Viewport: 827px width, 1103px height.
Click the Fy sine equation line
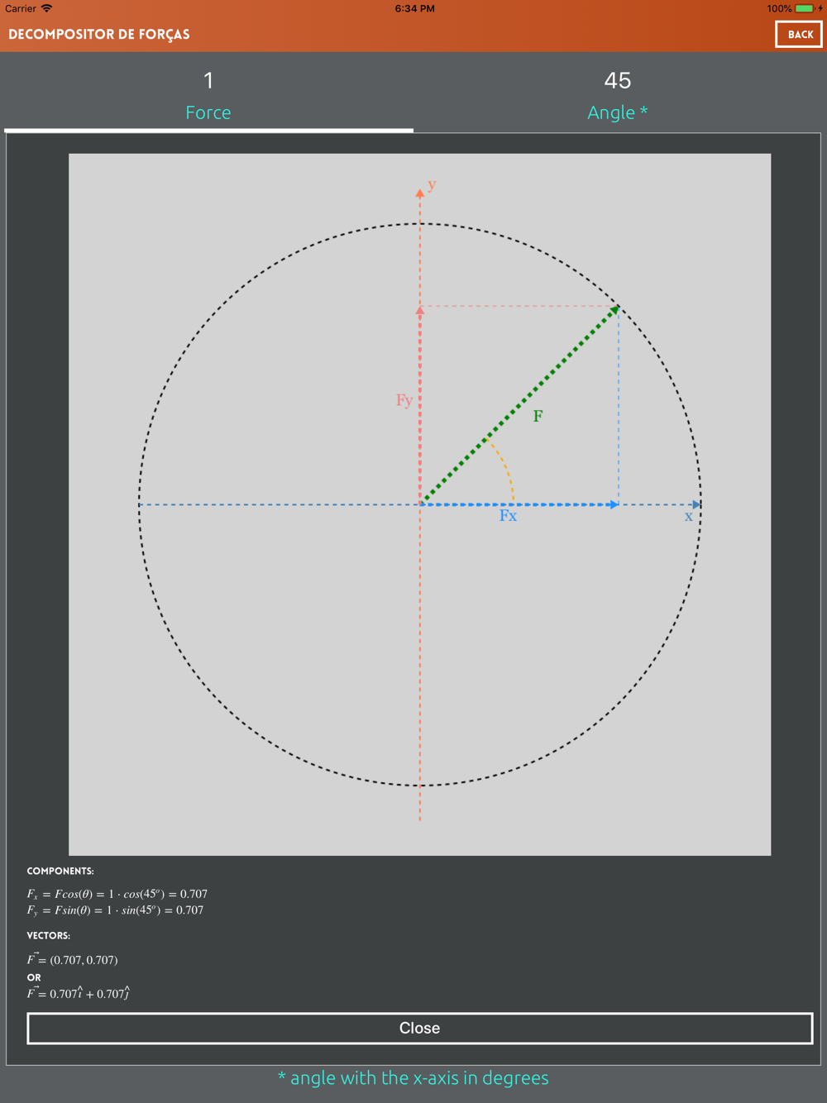click(115, 910)
